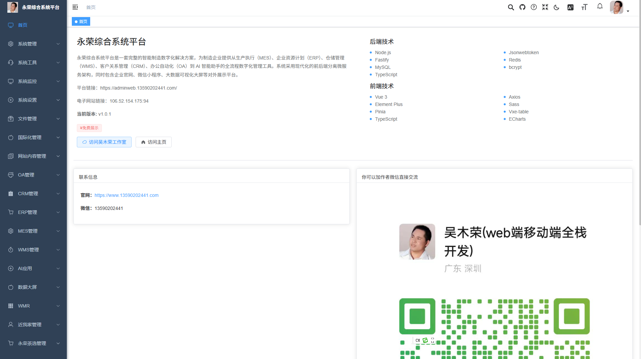Click the ERP管理 cart icon
The width and height of the screenshot is (641, 359).
point(11,212)
